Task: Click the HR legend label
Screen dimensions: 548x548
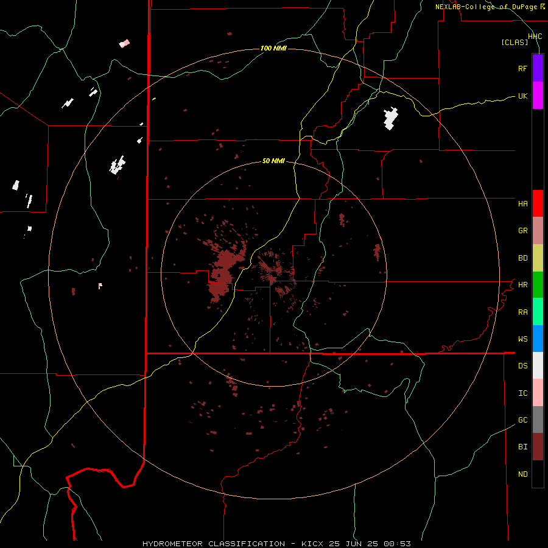Action: [x=522, y=285]
